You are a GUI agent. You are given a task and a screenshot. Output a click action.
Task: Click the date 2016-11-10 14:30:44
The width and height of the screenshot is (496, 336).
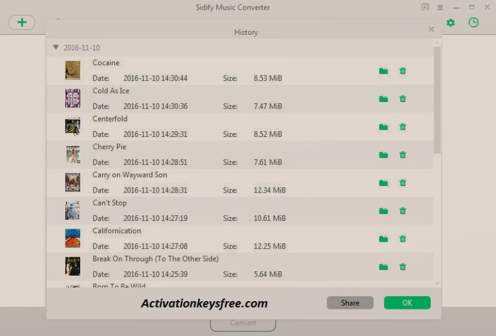[x=155, y=78]
